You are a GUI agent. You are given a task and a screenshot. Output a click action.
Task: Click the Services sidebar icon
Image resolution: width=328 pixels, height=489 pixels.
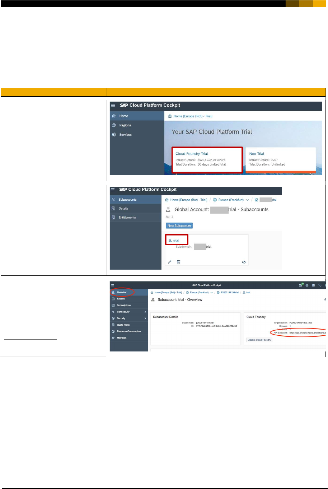[114, 135]
